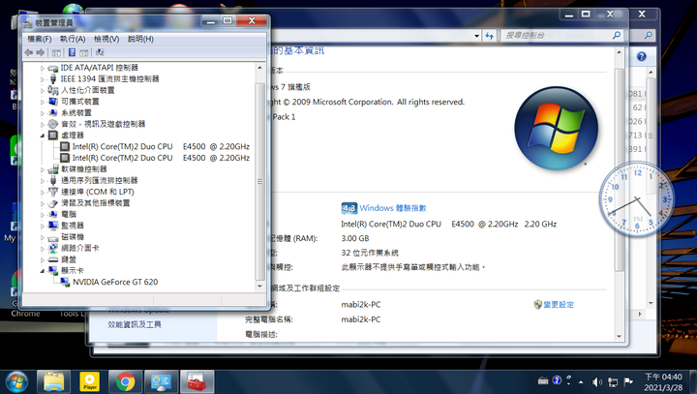Expand the 連接埠 (COM 和 LPT) node
This screenshot has height=394, width=697.
(43, 192)
